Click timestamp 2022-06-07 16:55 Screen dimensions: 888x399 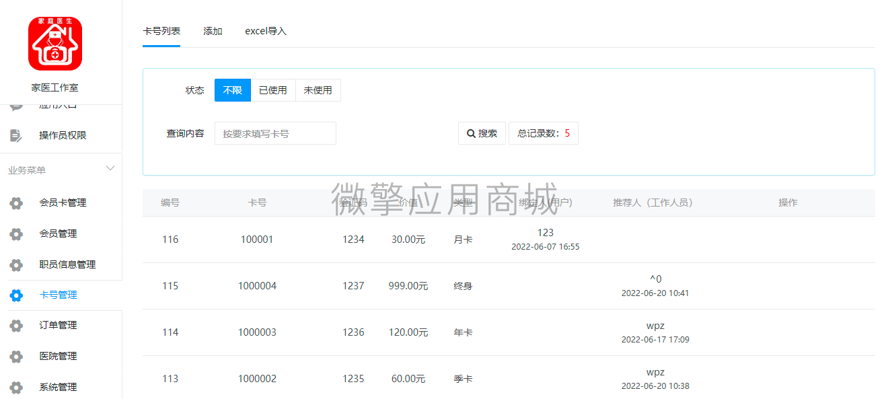(x=546, y=247)
